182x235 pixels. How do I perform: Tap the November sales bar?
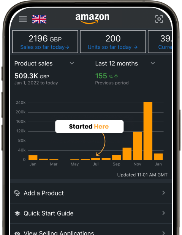[x=138, y=146]
